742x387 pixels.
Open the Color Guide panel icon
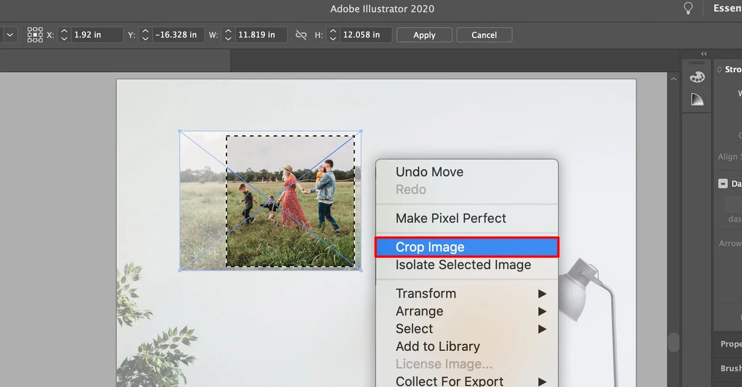(x=697, y=99)
